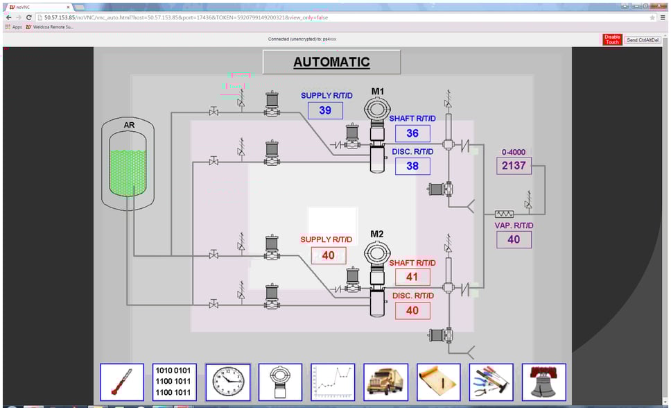Disable touch input with the red toggle
Screen dimensions: 671x408
click(x=611, y=40)
